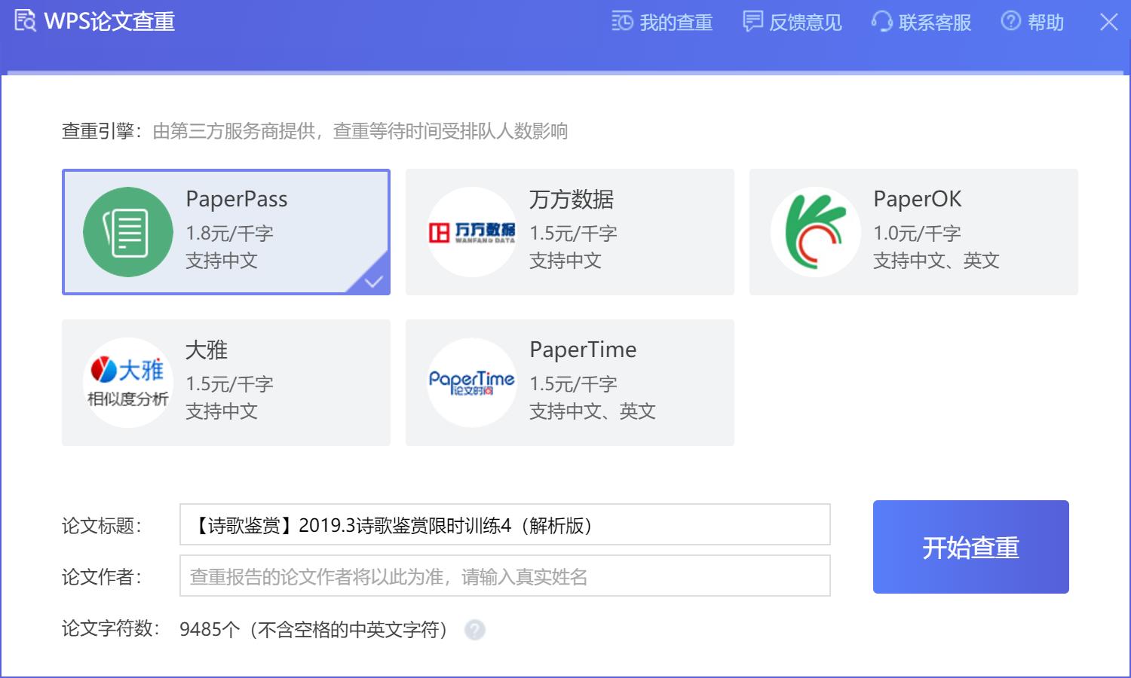The width and height of the screenshot is (1131, 678).
Task: Click the WPS论文查重 magnifier logo icon
Action: pyautogui.click(x=25, y=21)
